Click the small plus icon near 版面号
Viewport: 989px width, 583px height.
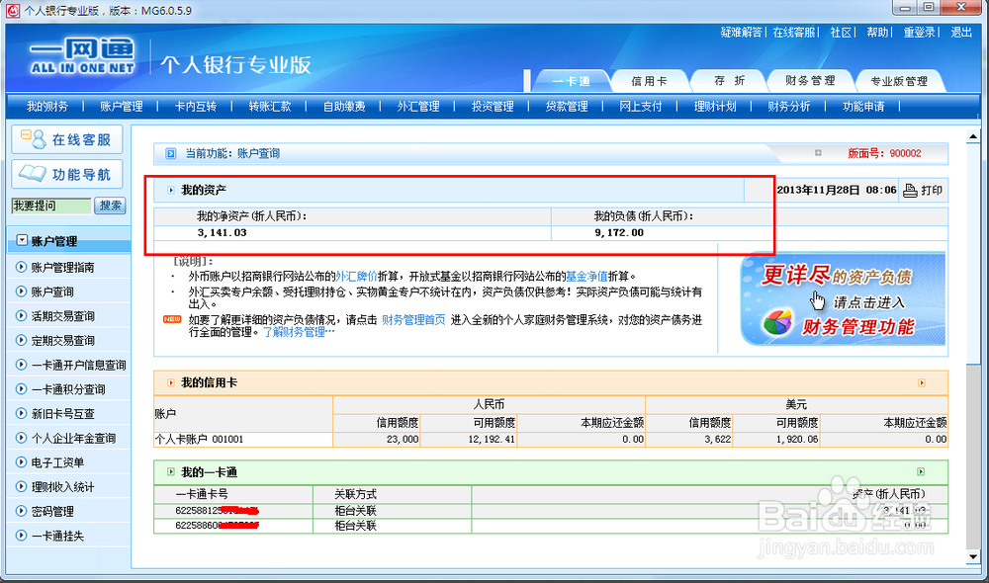pyautogui.click(x=818, y=152)
